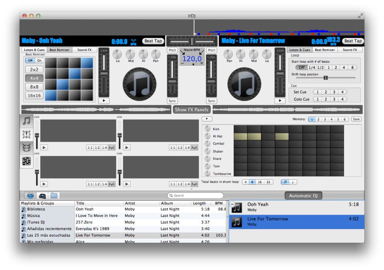Screen dimensions: 384x270
Task: Click the DJ turntable source icon
Action: coord(43,196)
